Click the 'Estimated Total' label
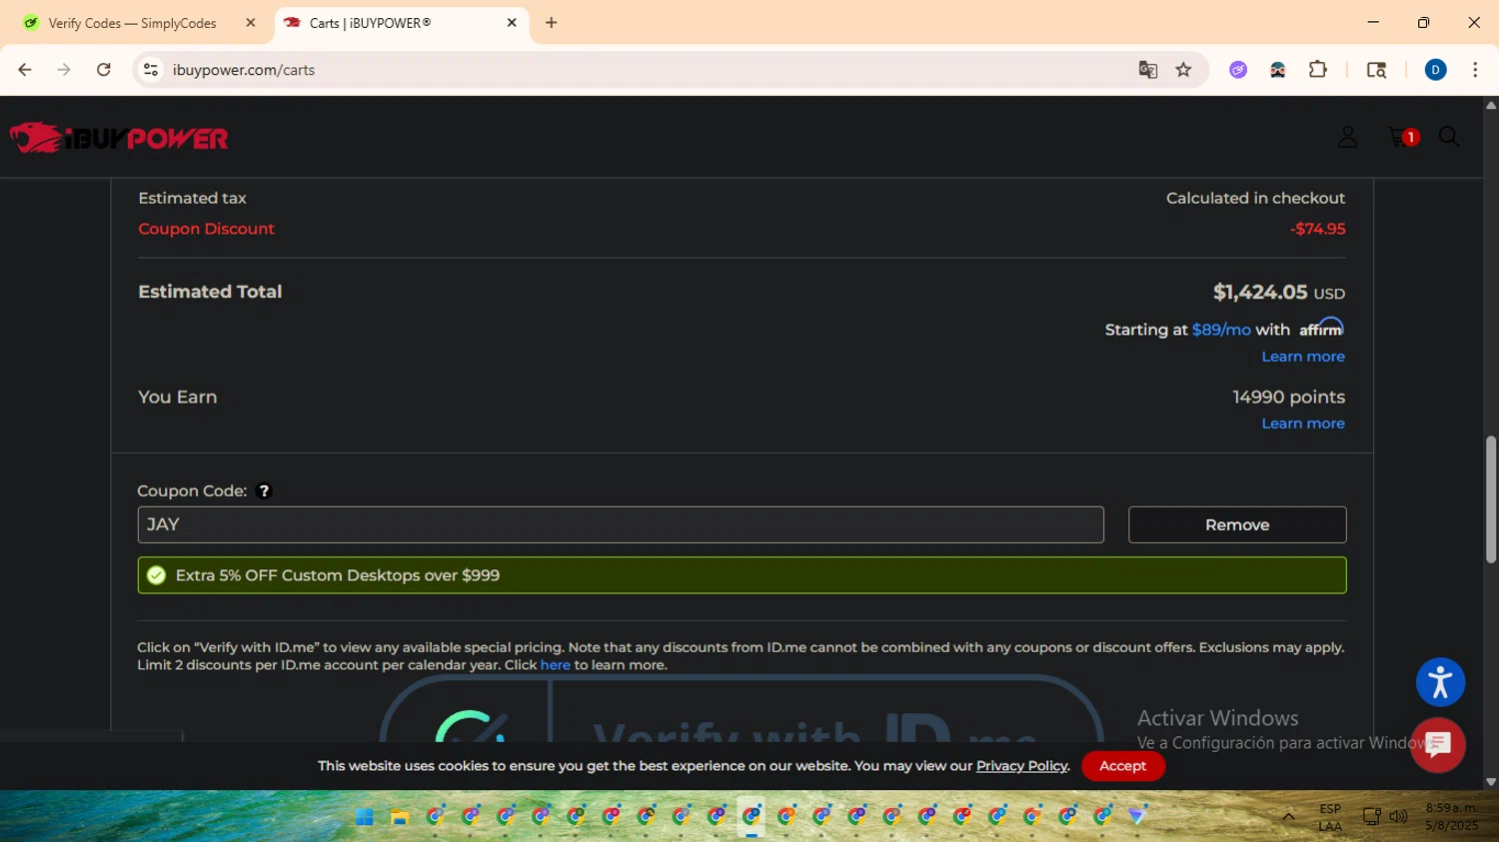This screenshot has height=842, width=1499. point(210,292)
